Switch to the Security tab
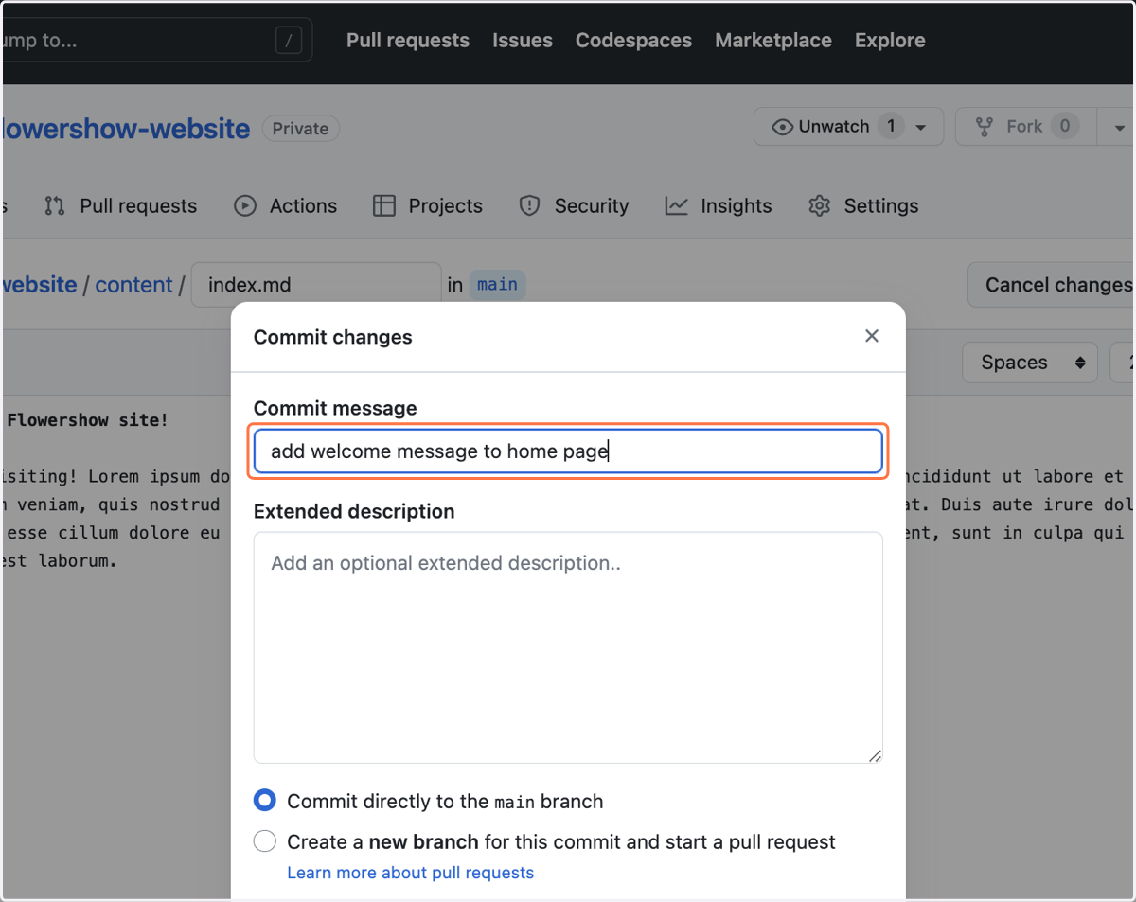This screenshot has height=902, width=1136. click(x=574, y=206)
